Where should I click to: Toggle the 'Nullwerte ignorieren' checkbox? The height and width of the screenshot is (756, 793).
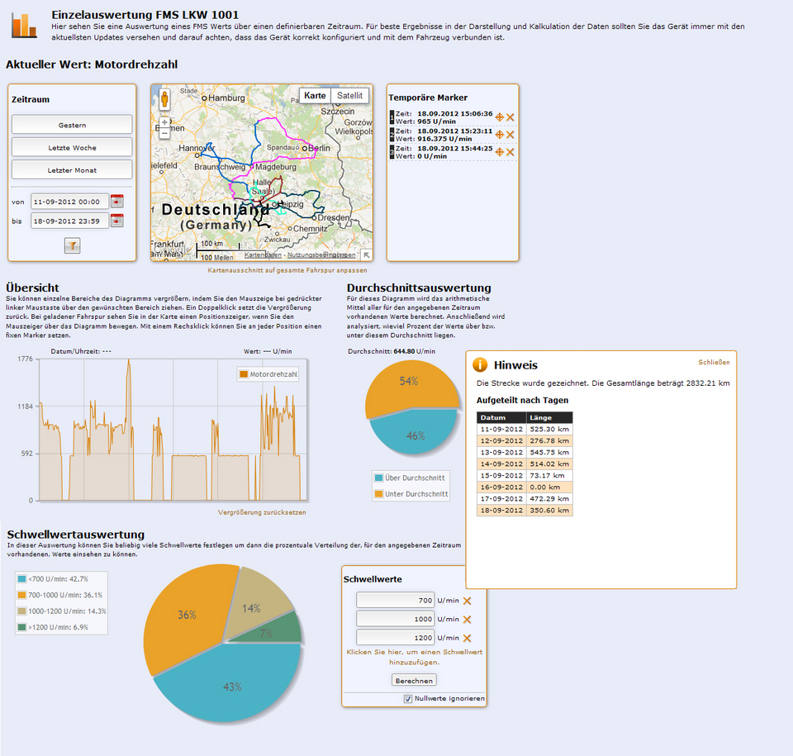(x=407, y=699)
